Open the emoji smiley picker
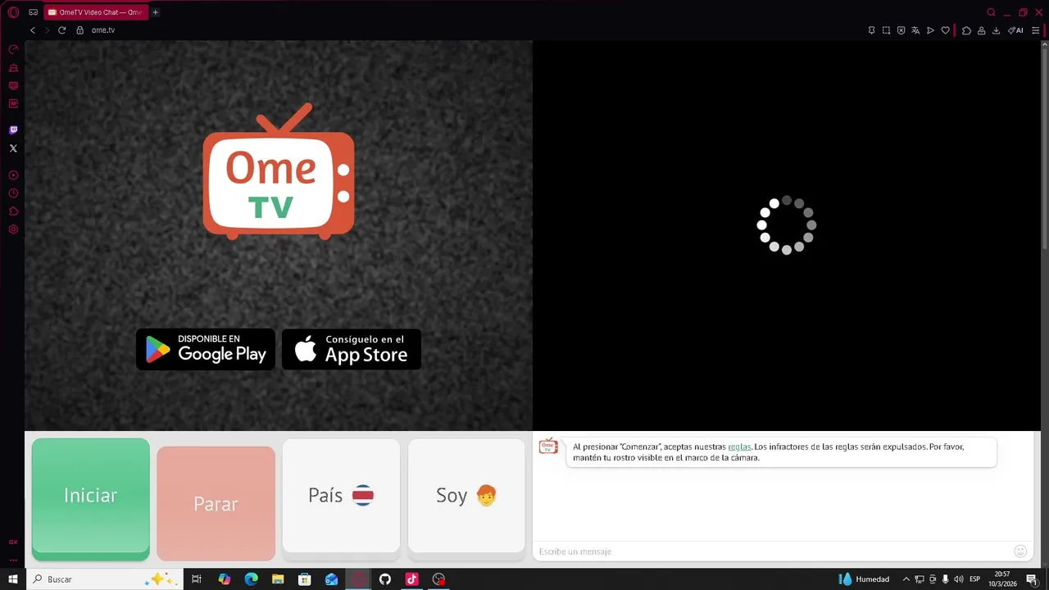The height and width of the screenshot is (590, 1049). click(x=1020, y=551)
